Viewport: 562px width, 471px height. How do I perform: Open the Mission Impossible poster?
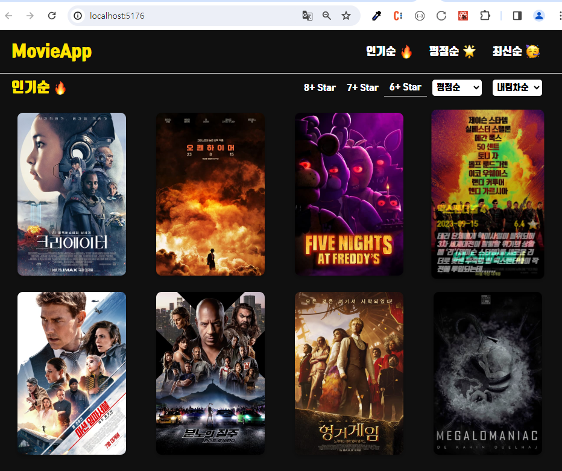pyautogui.click(x=72, y=373)
